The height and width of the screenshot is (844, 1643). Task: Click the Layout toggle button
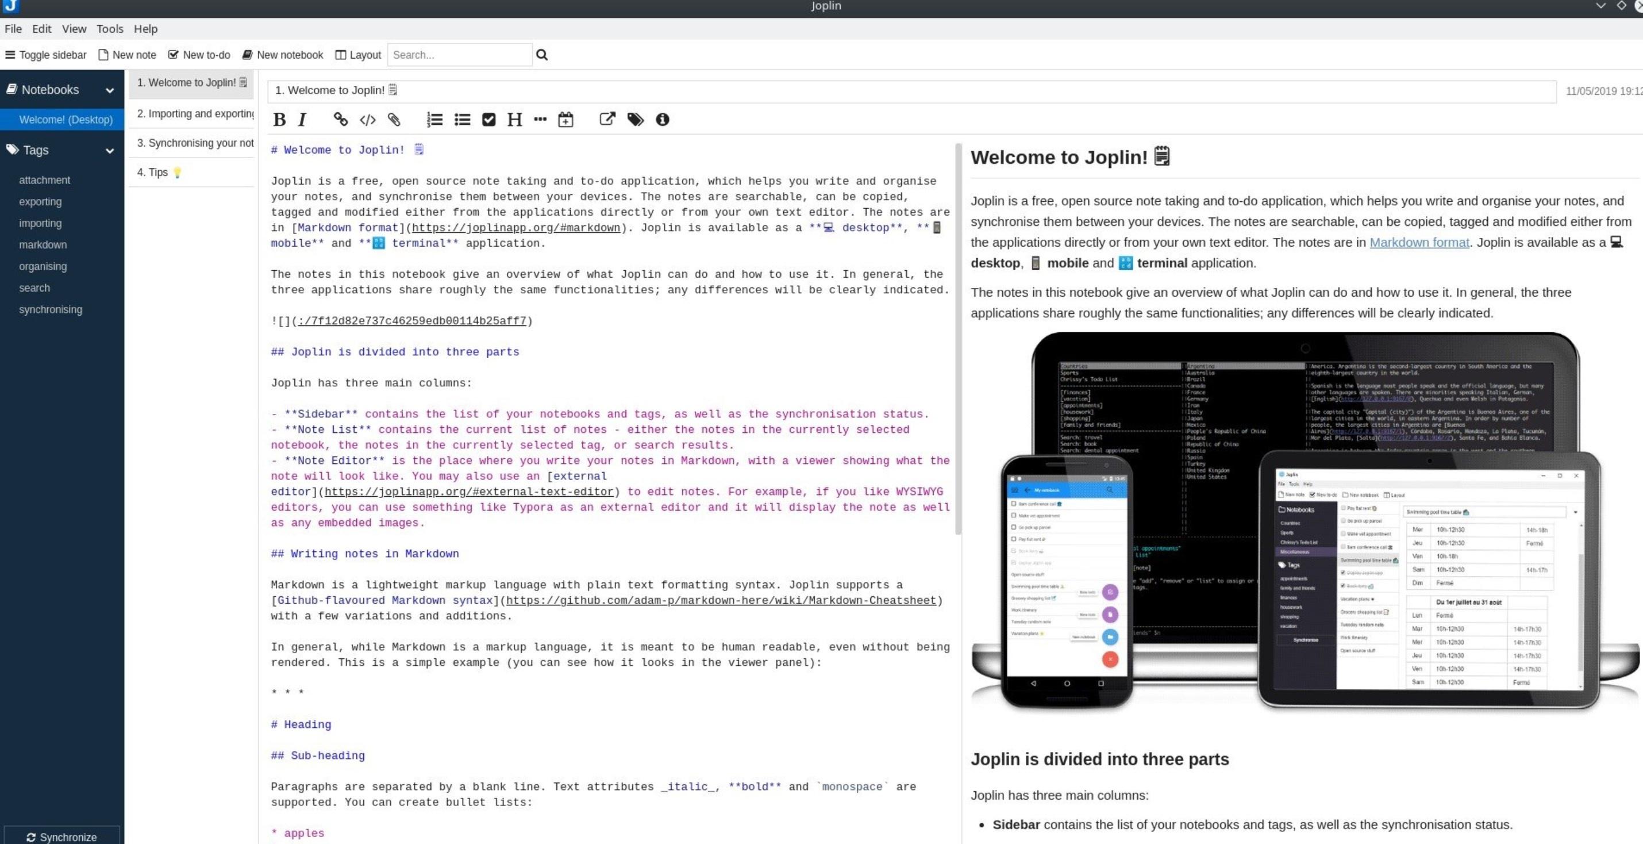359,55
